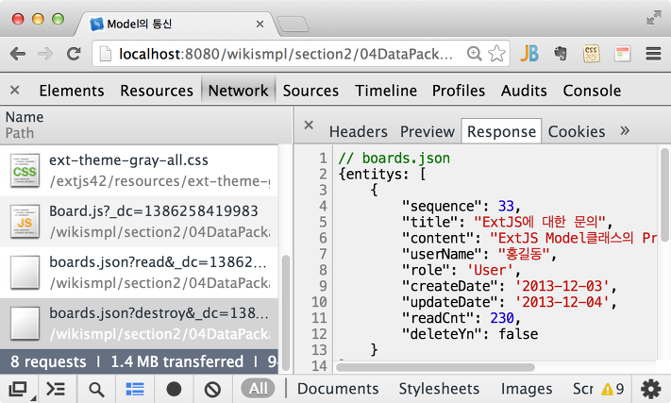Open the window-shaped extension icon
This screenshot has height=403, width=671.
[622, 54]
